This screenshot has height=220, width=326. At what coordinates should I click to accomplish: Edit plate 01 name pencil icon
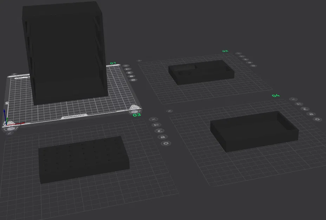pos(14,74)
